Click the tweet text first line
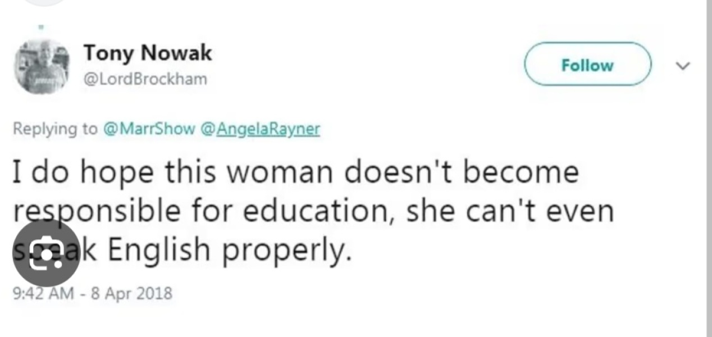Screen dimensions: 712x337 pyautogui.click(x=295, y=172)
